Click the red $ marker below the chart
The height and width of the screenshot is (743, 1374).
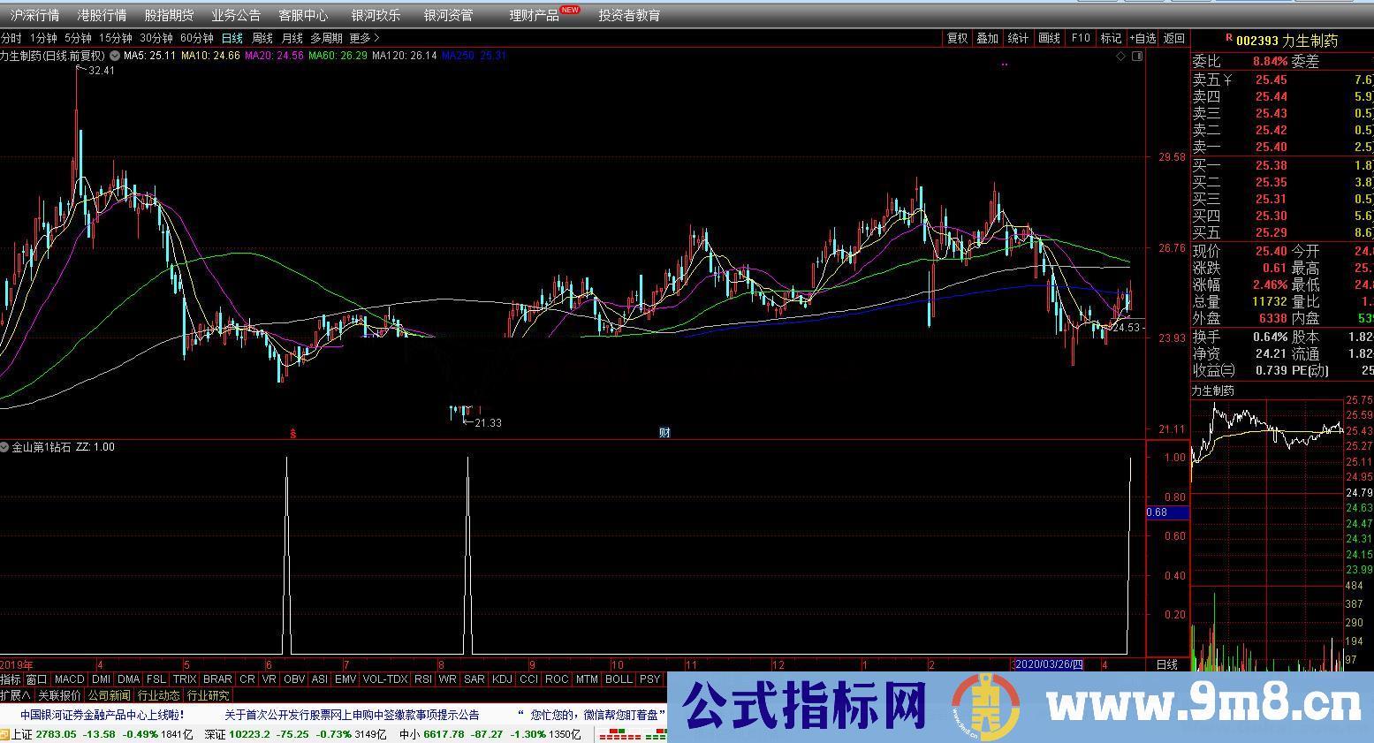pyautogui.click(x=292, y=433)
